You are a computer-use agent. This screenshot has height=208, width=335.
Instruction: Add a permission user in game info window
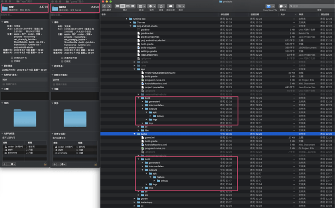55,164
